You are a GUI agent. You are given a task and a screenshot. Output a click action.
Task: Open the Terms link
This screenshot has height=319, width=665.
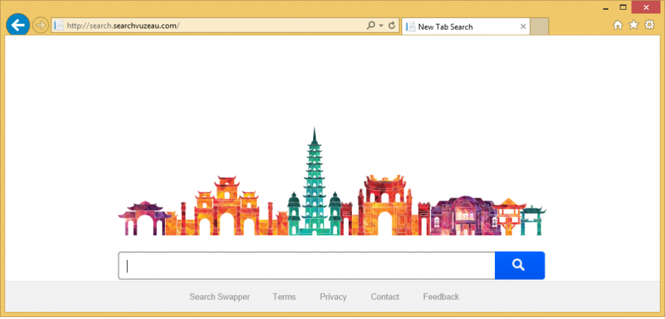(x=284, y=297)
